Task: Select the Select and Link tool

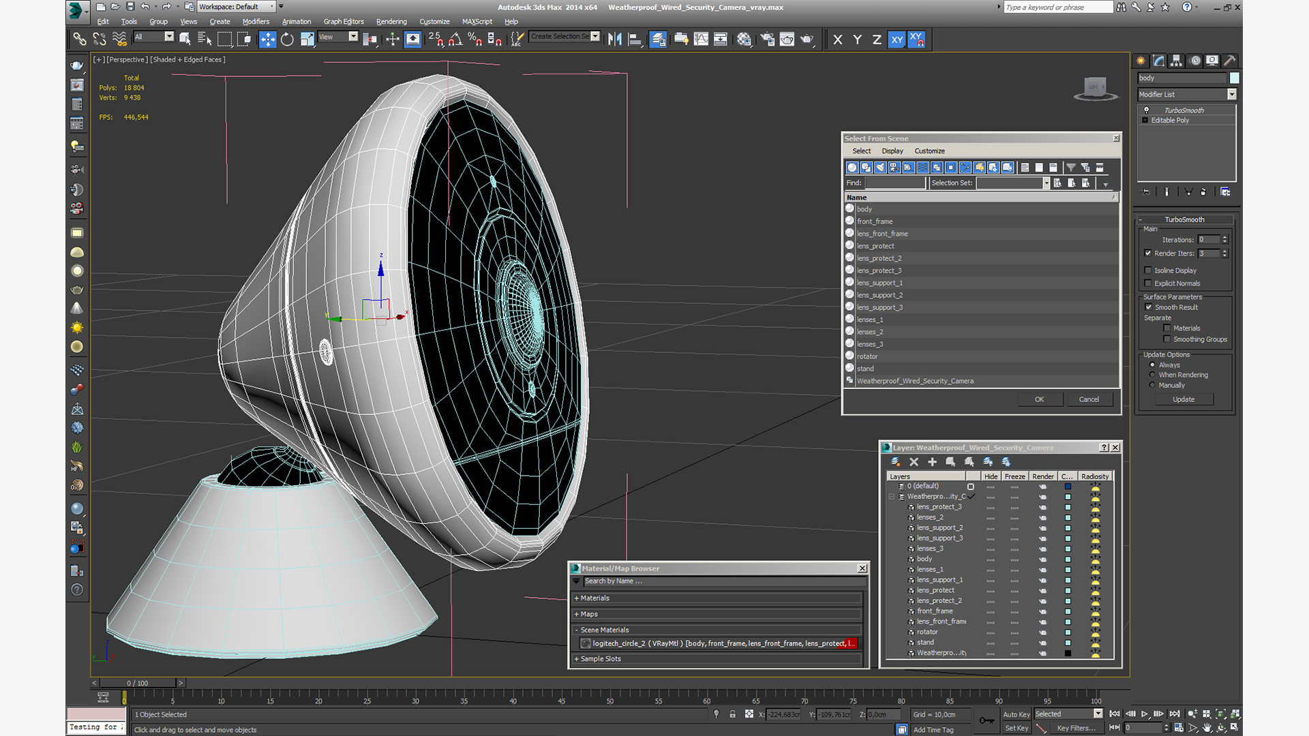Action: click(80, 39)
